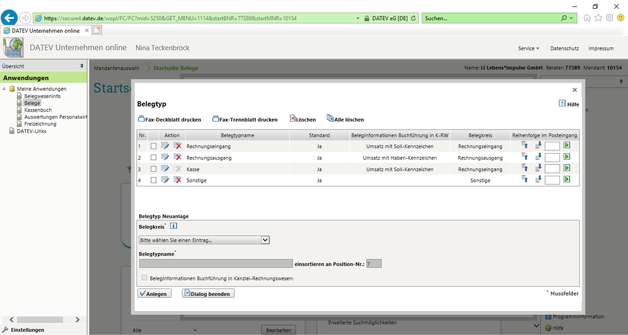Open a new browser tab
This screenshot has width=628, height=335.
point(97,30)
